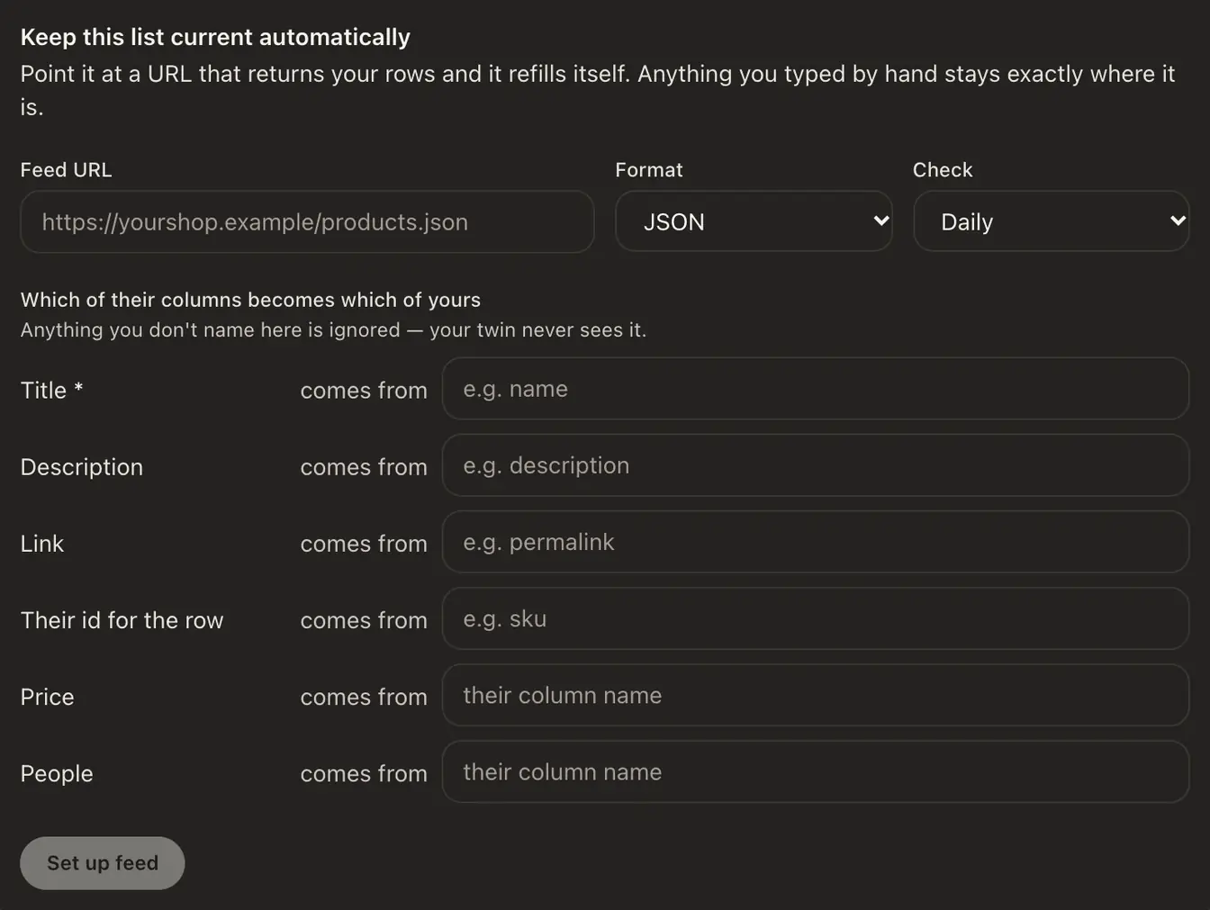Click the 'Point it at a URL' description paragraph
Image resolution: width=1210 pixels, height=910 pixels.
pos(598,90)
